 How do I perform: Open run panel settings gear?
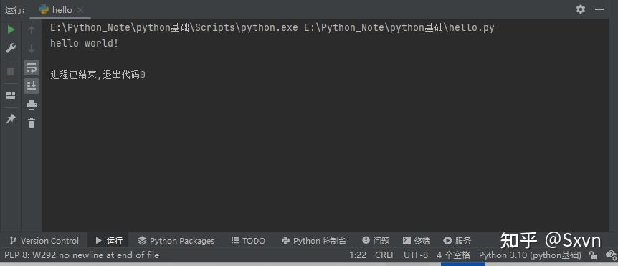[581, 9]
